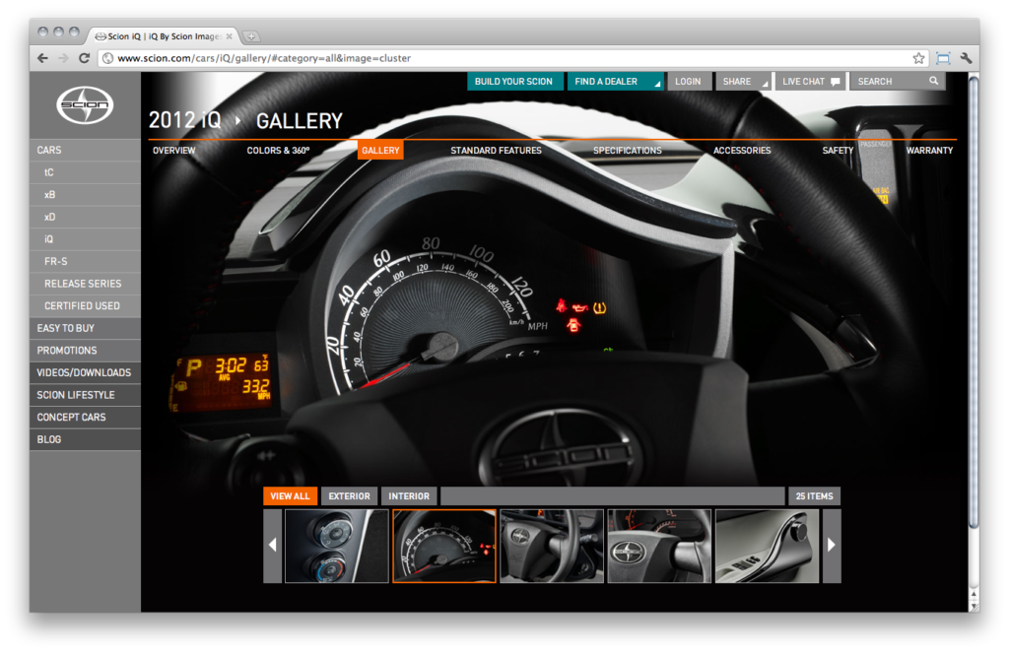1009x653 pixels.
Task: Select the Gallery tab
Action: 380,150
